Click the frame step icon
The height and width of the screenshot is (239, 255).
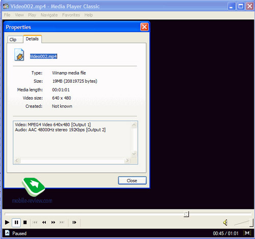coord(74,222)
